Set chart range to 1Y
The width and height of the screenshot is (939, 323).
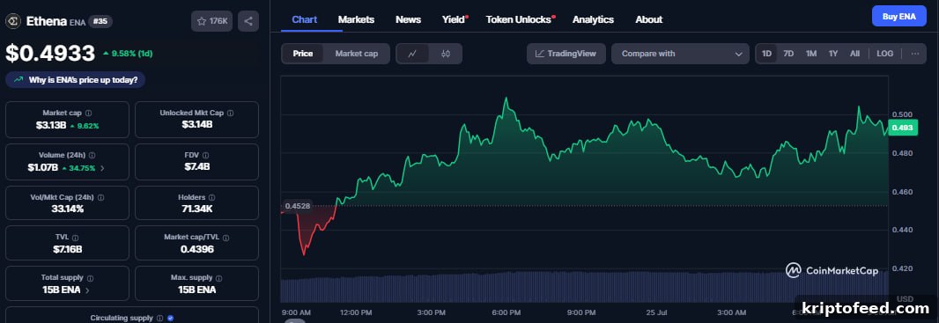pos(833,54)
